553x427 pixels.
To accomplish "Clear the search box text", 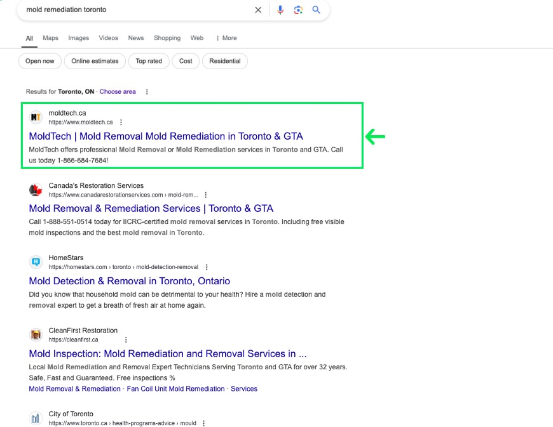I will coord(258,10).
